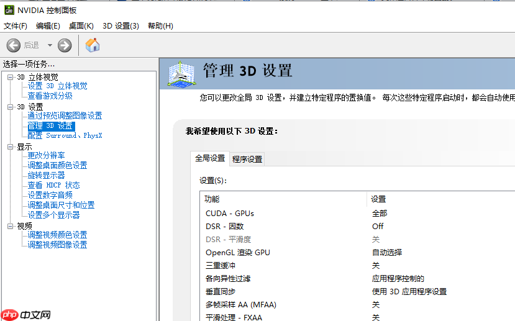515x321 pixels.
Task: Click the 视频 category label
Action: [25, 226]
